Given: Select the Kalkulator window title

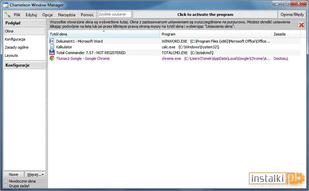Looking at the screenshot, I should 64,47.
